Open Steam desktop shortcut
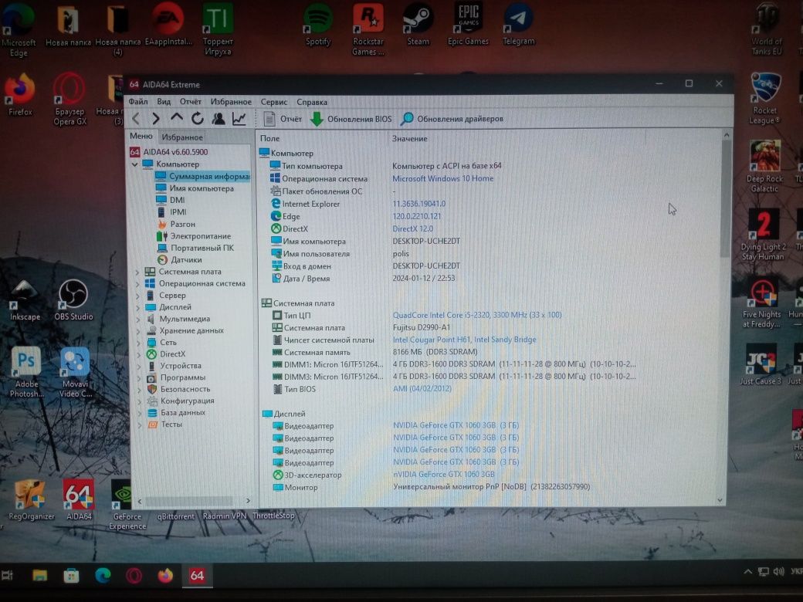 (418, 25)
